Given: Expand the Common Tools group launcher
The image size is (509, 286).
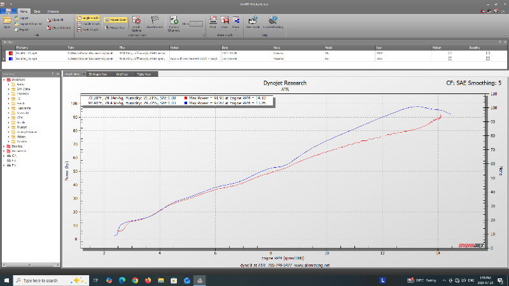Looking at the screenshot, I should (204, 35).
